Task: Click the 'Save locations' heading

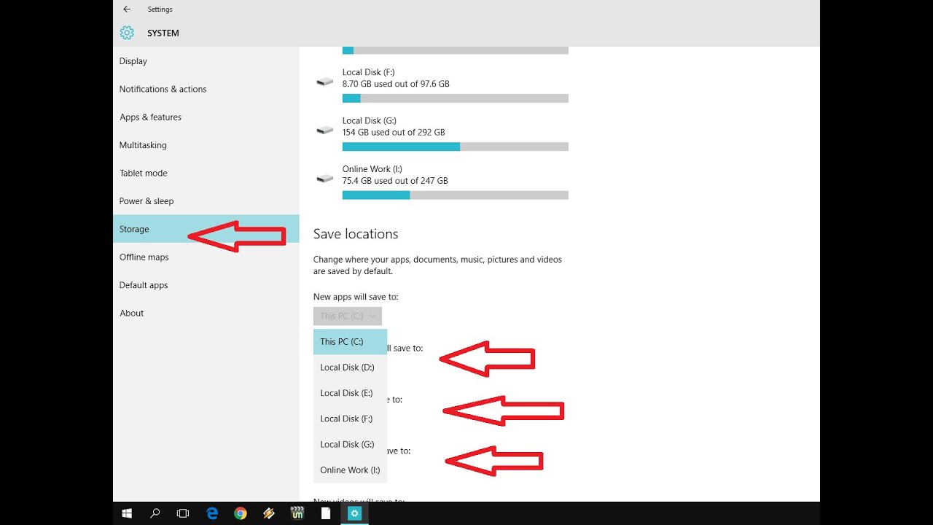Action: tap(356, 234)
